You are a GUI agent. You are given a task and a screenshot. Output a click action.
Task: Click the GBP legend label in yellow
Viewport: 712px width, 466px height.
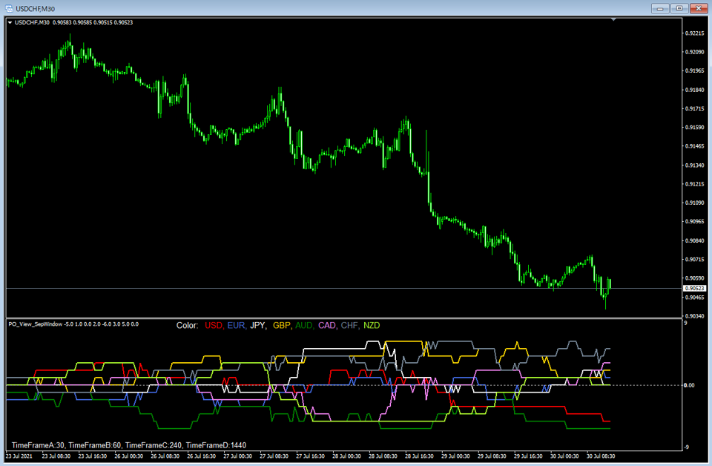click(282, 326)
